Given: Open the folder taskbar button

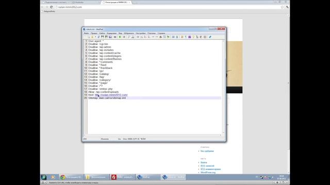Looking at the screenshot, I should tap(97, 177).
